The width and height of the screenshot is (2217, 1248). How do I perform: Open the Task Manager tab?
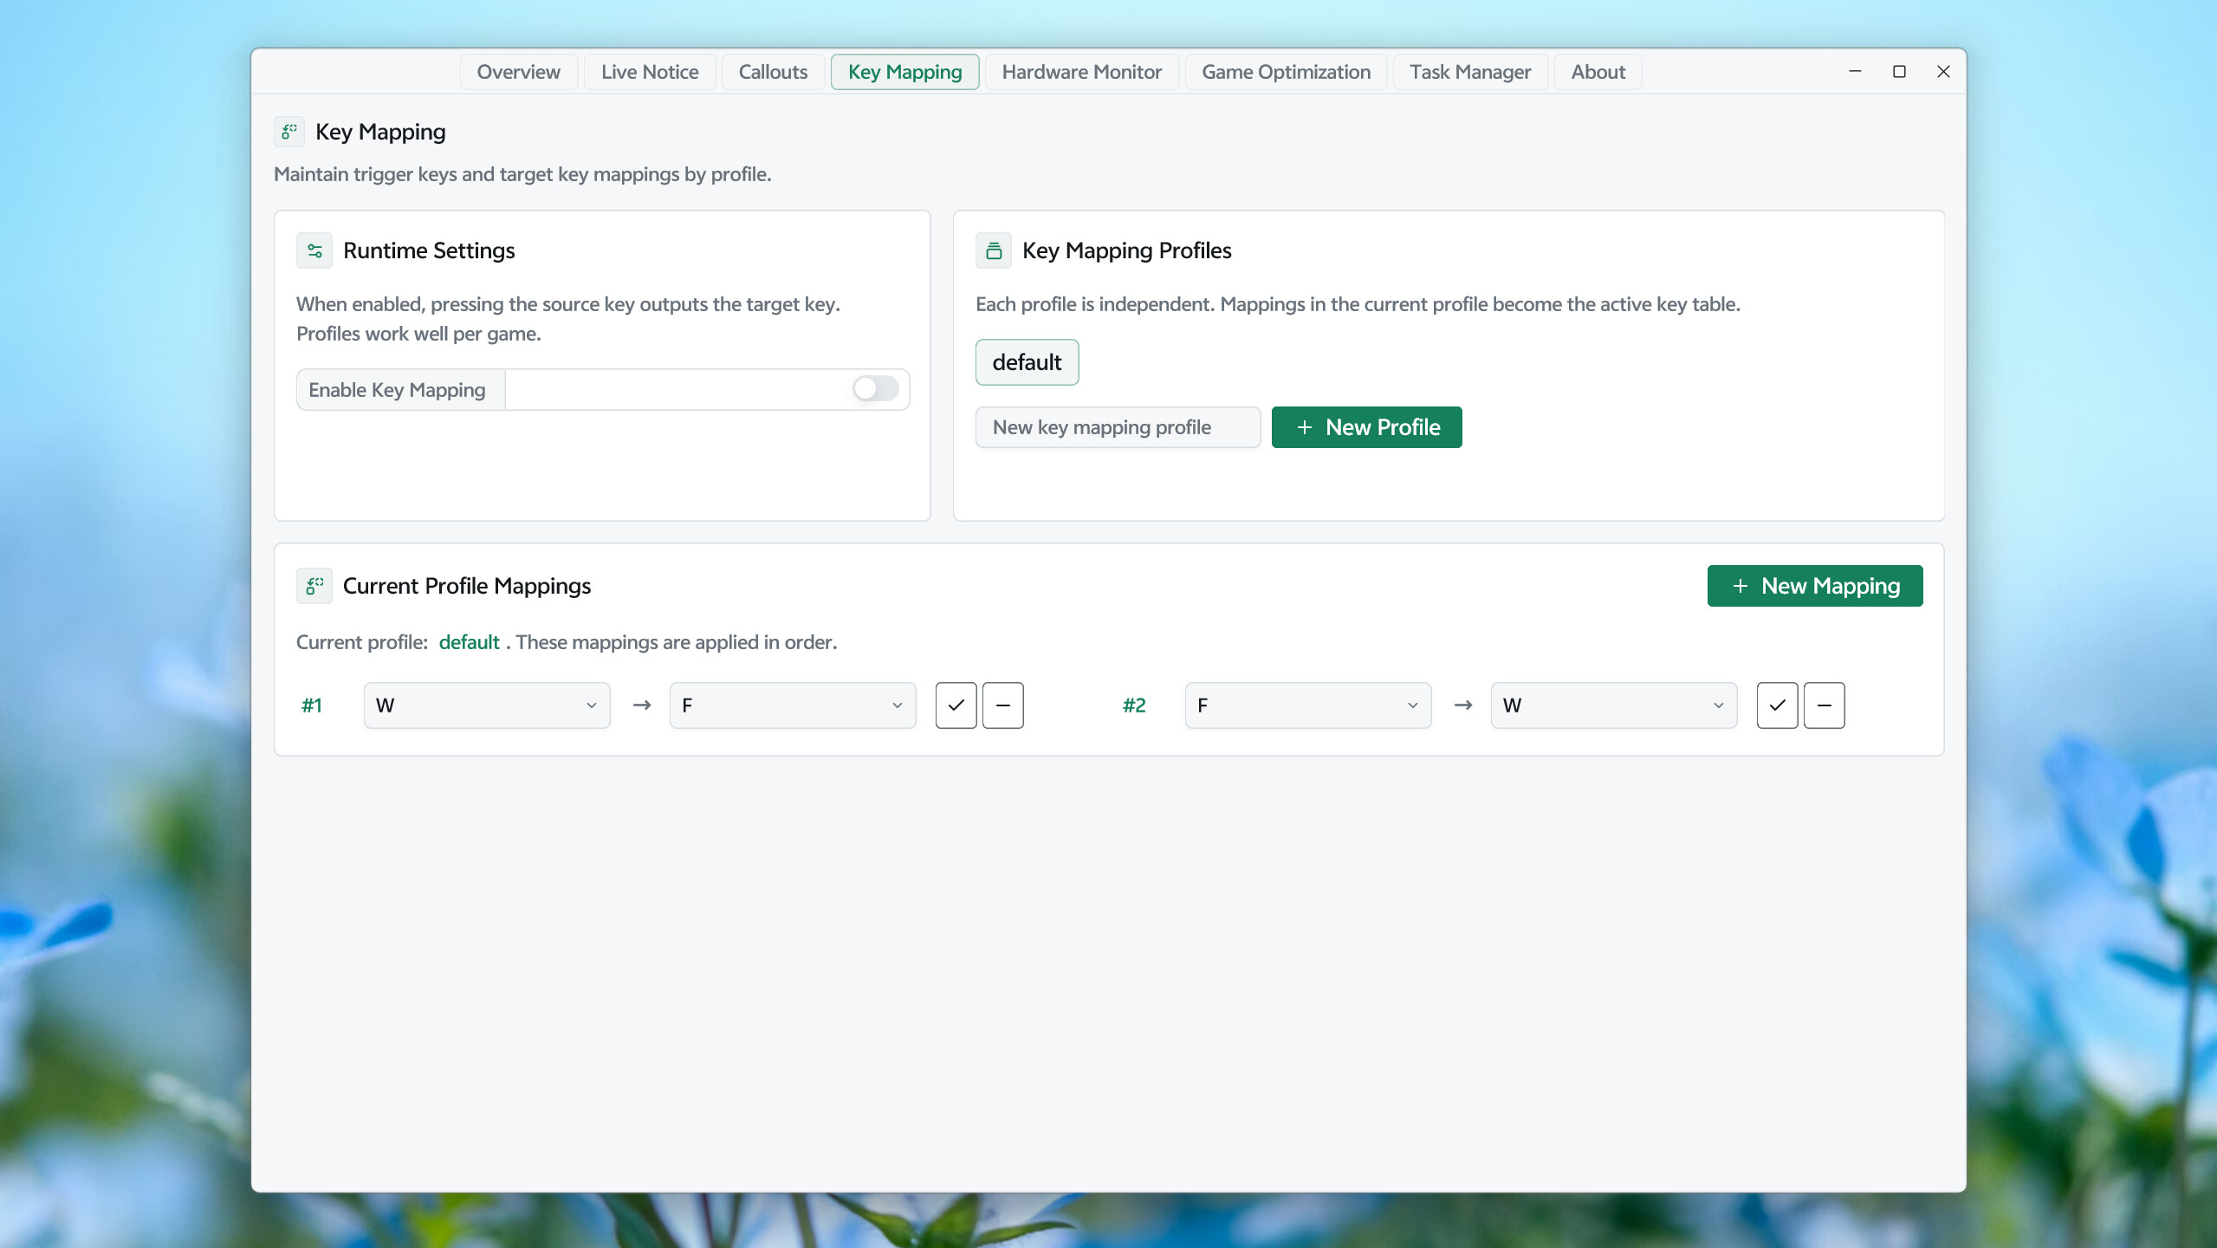[1470, 72]
